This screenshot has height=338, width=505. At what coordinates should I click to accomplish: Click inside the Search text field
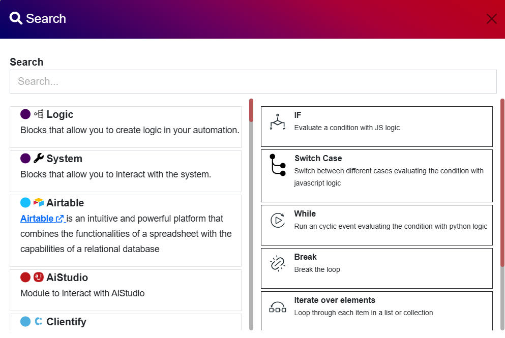click(253, 81)
